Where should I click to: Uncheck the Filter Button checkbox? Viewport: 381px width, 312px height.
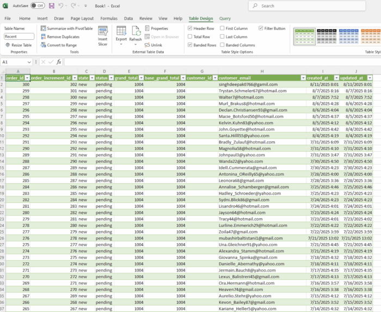[261, 28]
